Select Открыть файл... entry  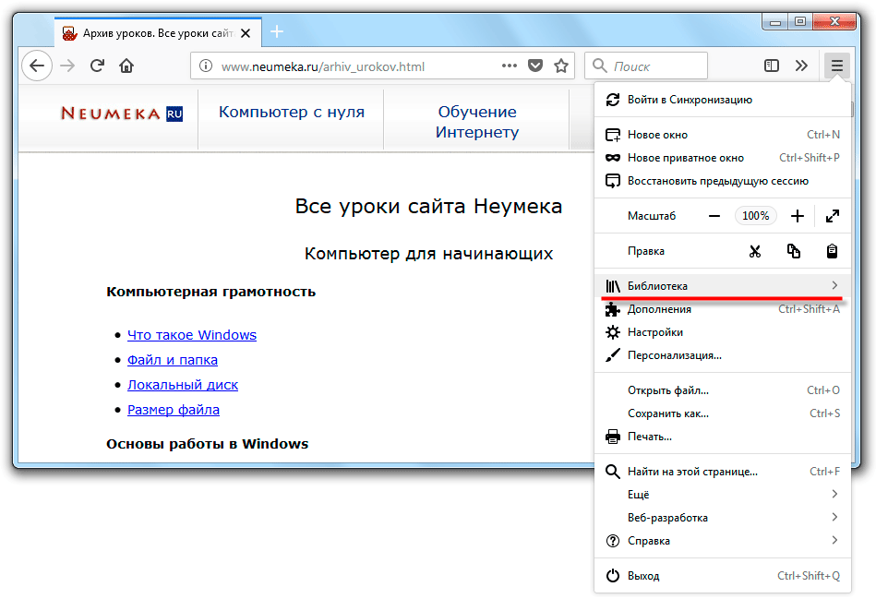click(723, 390)
